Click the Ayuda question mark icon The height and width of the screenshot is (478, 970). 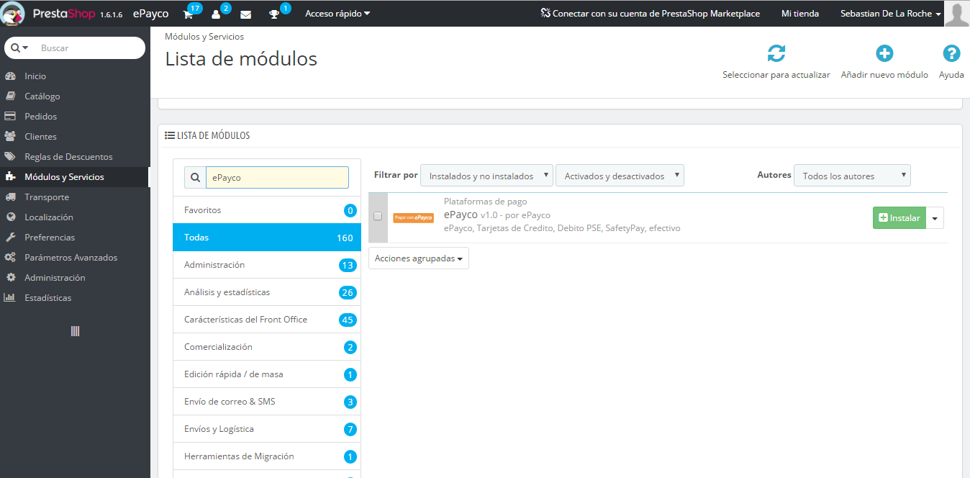point(951,53)
